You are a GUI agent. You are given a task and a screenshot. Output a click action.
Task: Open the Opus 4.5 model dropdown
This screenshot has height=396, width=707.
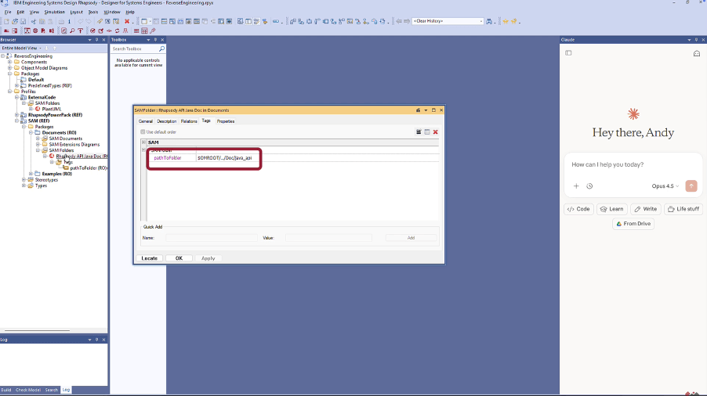665,185
